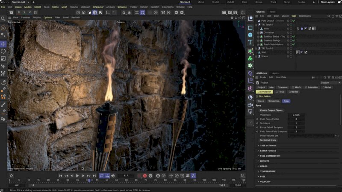The width and height of the screenshot is (342, 192).
Task: Open the Custom dropdown in Attributes panel
Action: coord(330,83)
